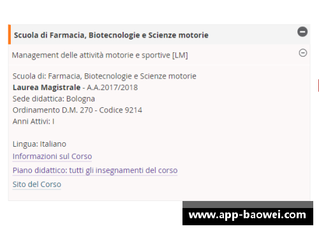Viewport: 319px width, 231px height.
Task: Click the www.app-baowei.com banner
Action: click(x=248, y=216)
